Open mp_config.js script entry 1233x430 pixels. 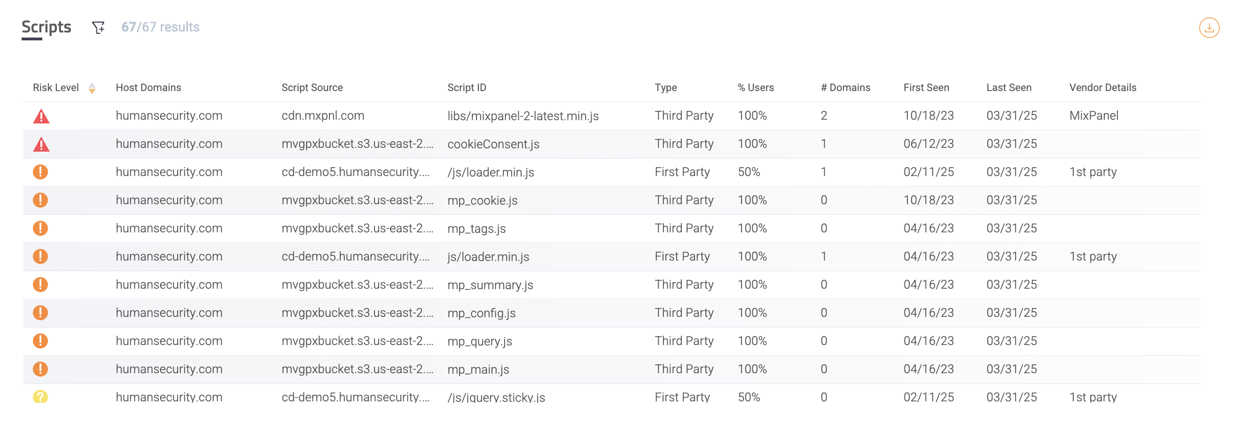[x=481, y=313]
